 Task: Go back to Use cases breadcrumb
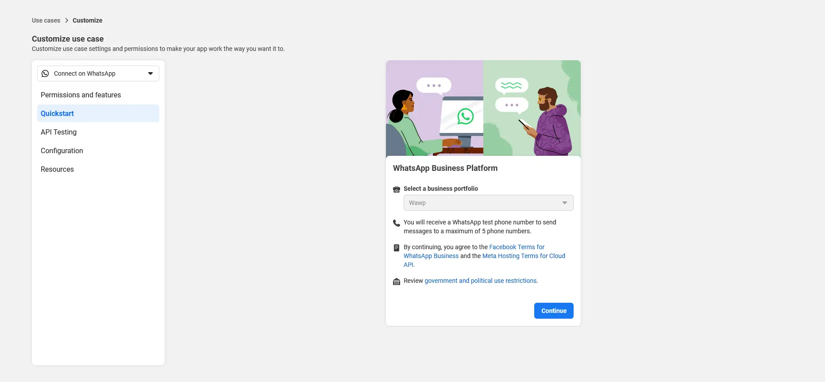click(46, 20)
